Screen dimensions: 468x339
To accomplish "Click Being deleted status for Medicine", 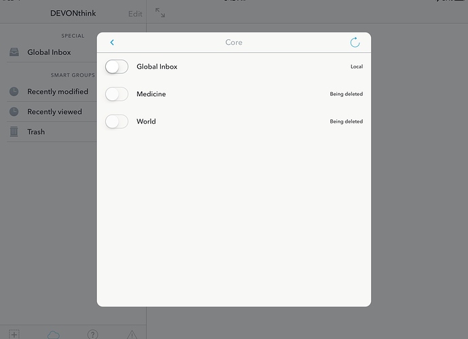I will (346, 94).
